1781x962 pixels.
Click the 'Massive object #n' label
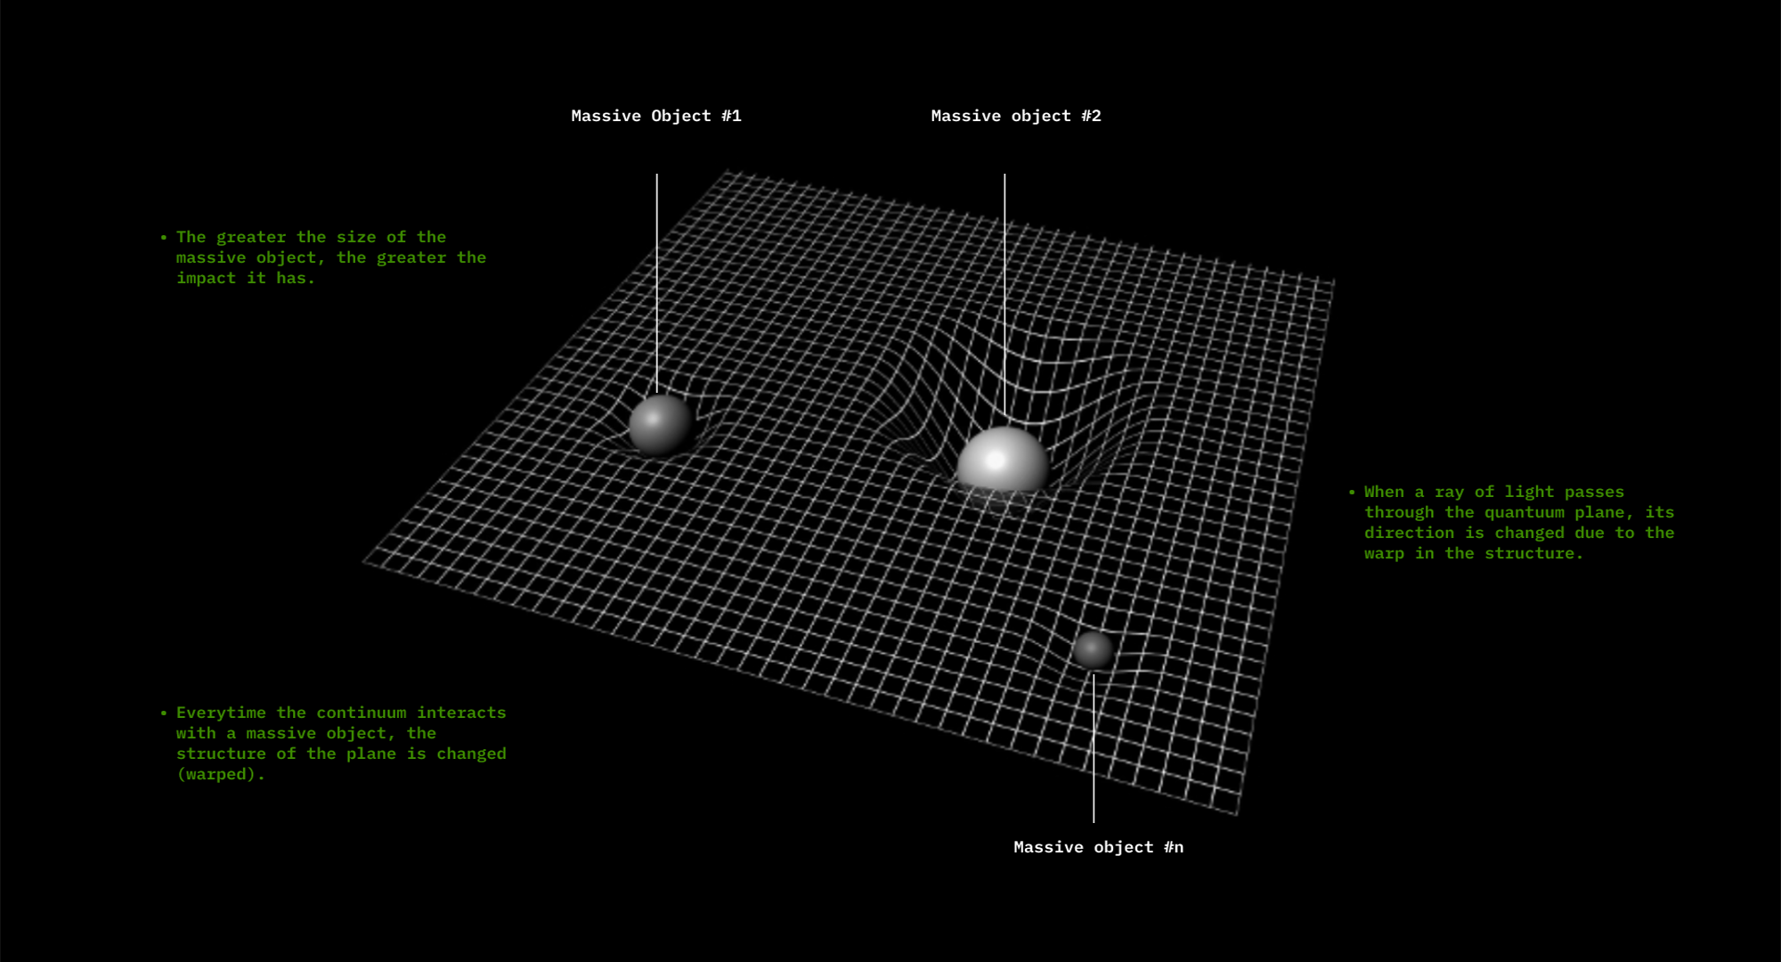coord(1099,847)
